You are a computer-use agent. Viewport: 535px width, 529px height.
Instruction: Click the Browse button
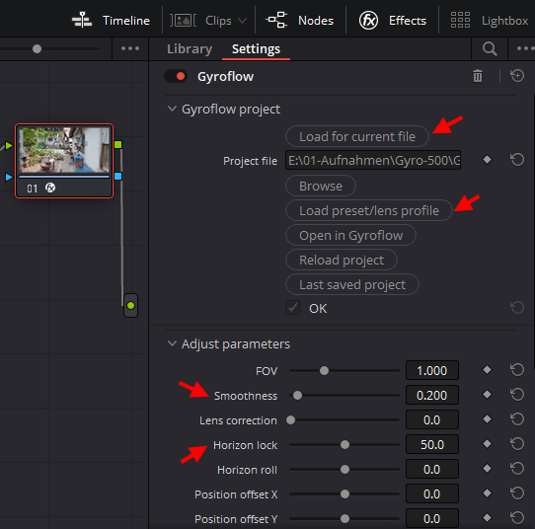tap(321, 186)
